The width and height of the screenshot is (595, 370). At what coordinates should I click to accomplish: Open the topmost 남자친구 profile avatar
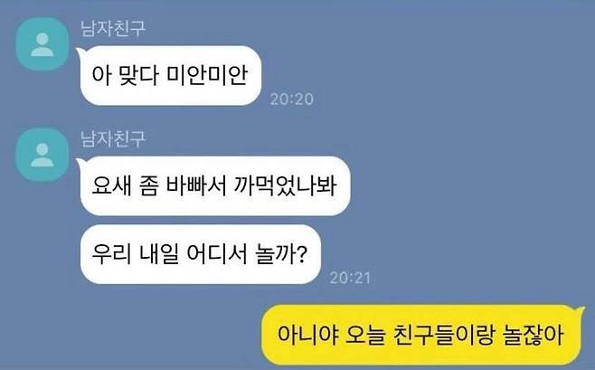(42, 44)
